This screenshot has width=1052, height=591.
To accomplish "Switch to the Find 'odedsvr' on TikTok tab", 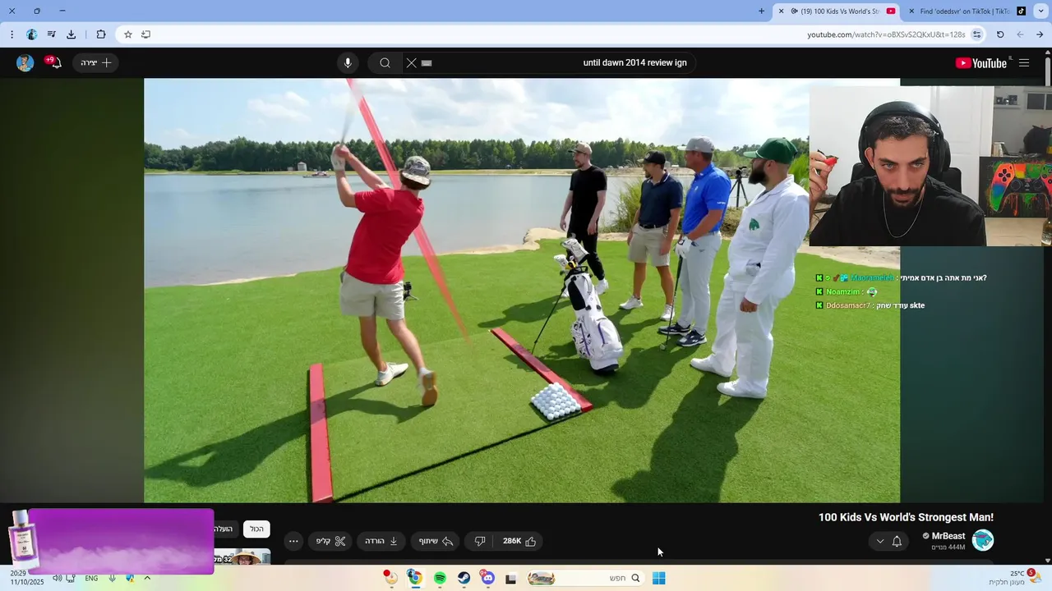I will [x=966, y=11].
